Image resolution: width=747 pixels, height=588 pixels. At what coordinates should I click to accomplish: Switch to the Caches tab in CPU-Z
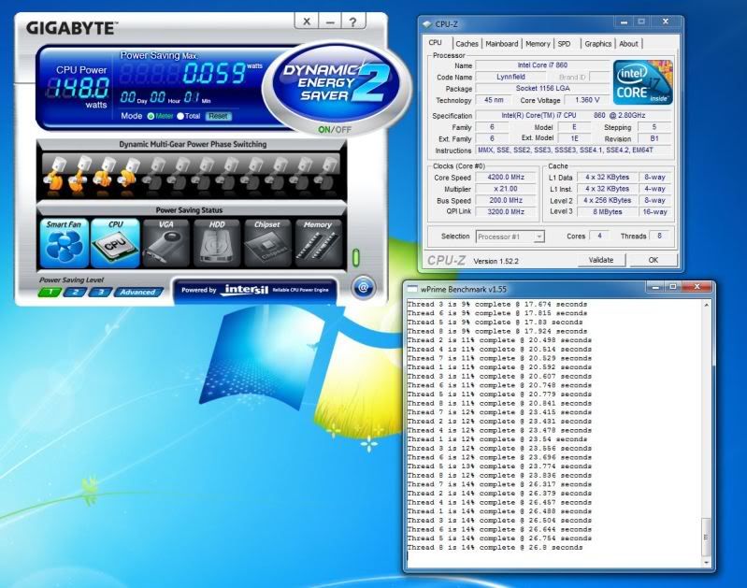point(467,44)
